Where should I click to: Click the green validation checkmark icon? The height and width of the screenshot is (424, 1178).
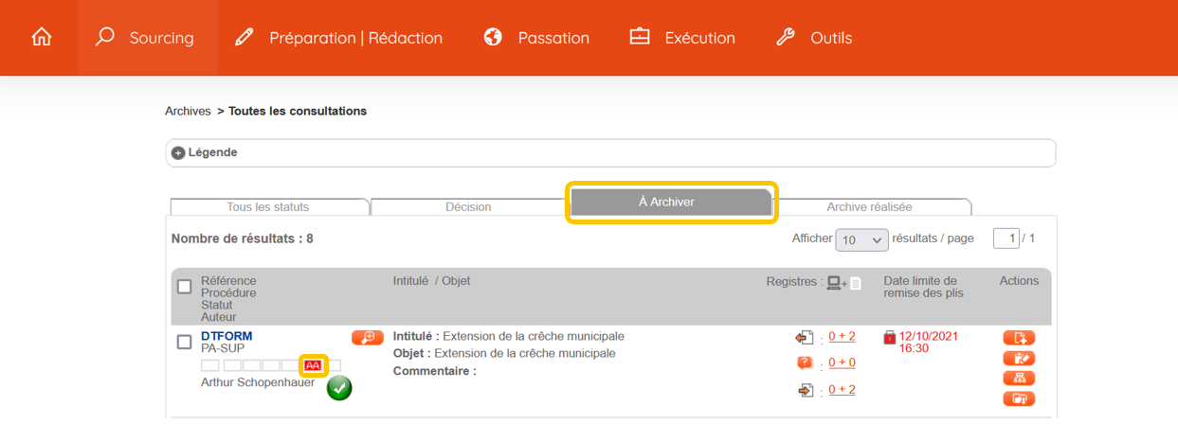(339, 387)
